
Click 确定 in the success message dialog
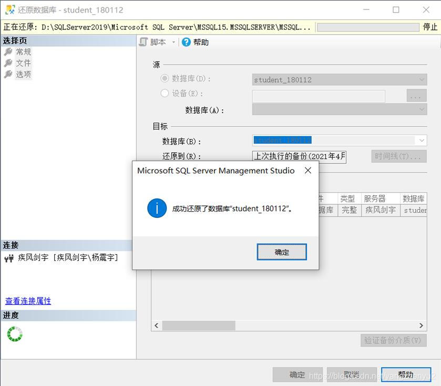pos(282,252)
